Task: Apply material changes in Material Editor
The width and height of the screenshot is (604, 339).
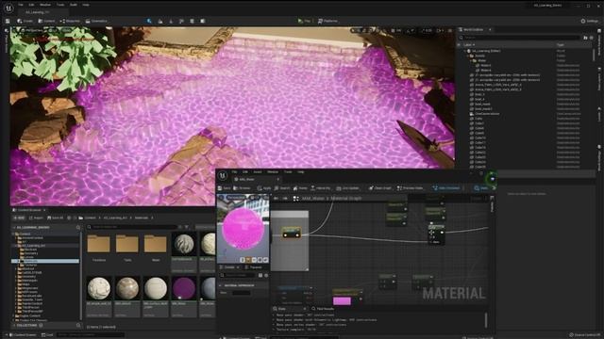Action: coord(264,188)
